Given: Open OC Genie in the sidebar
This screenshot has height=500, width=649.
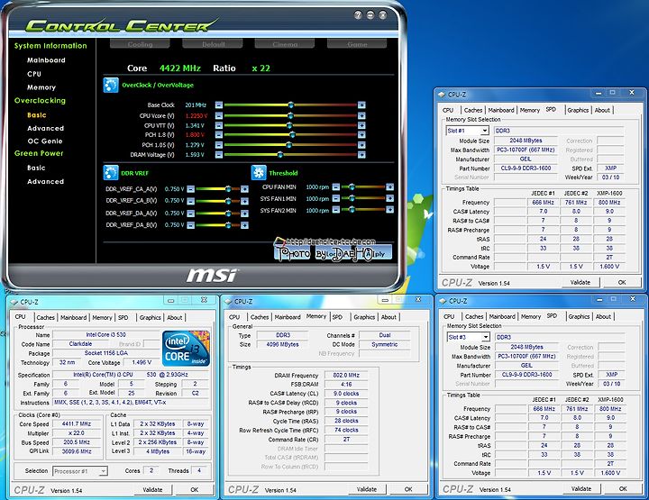Looking at the screenshot, I should tap(45, 141).
